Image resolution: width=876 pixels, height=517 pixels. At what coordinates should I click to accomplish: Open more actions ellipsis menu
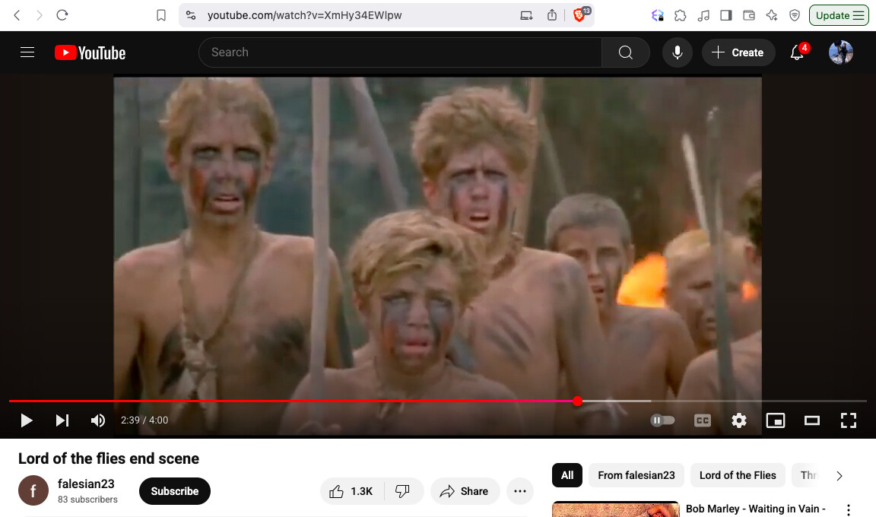tap(520, 490)
